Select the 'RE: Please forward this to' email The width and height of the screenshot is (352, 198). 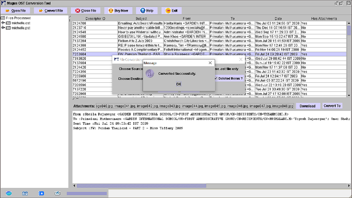tap(209, 46)
